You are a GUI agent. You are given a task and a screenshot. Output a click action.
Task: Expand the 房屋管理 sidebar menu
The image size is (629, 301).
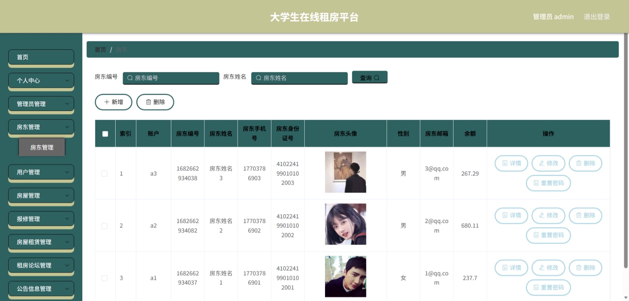pos(41,195)
